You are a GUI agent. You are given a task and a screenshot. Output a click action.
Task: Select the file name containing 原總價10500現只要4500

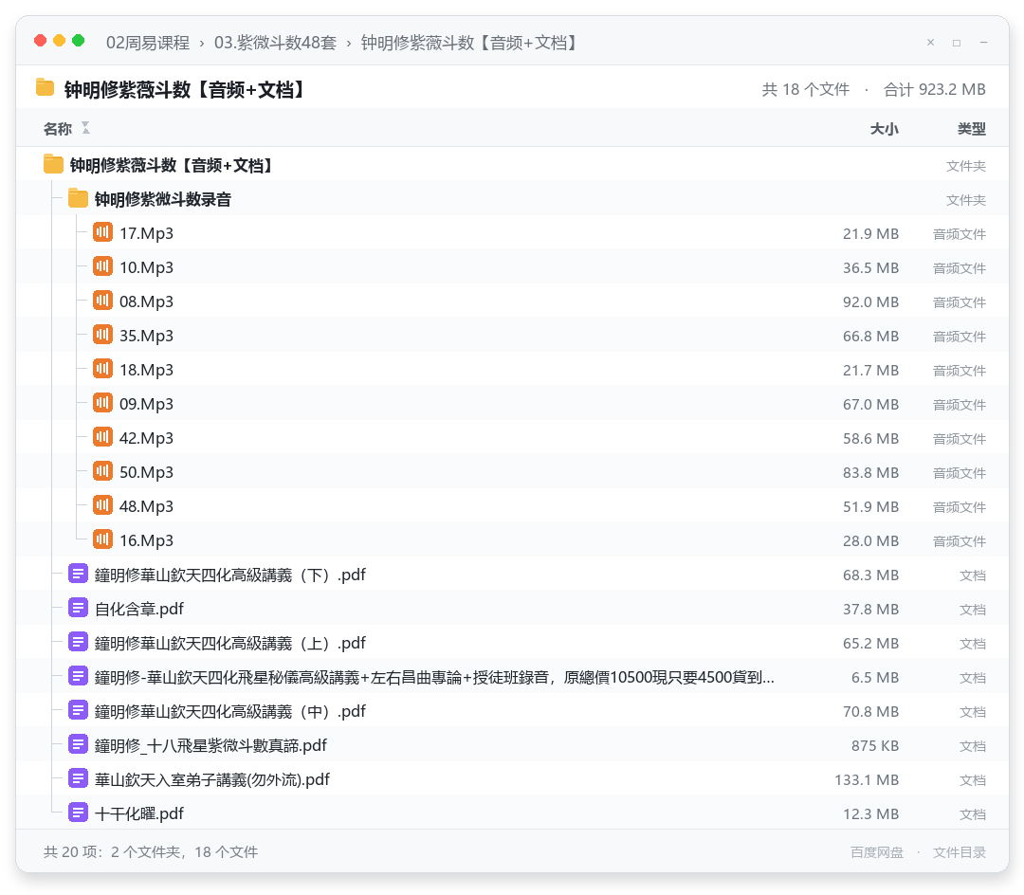coord(434,678)
